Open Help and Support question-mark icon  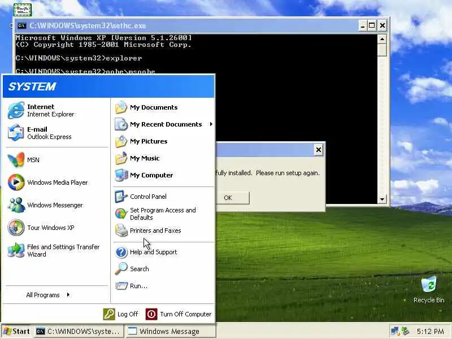[x=121, y=252]
